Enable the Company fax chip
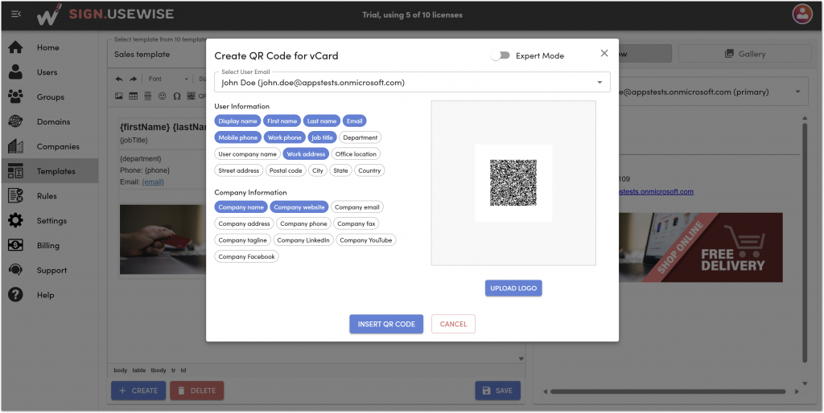 pyautogui.click(x=356, y=223)
